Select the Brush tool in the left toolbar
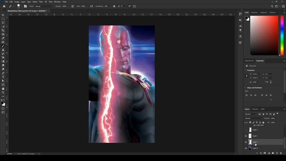Screen dimensions: 286x161 3,46
